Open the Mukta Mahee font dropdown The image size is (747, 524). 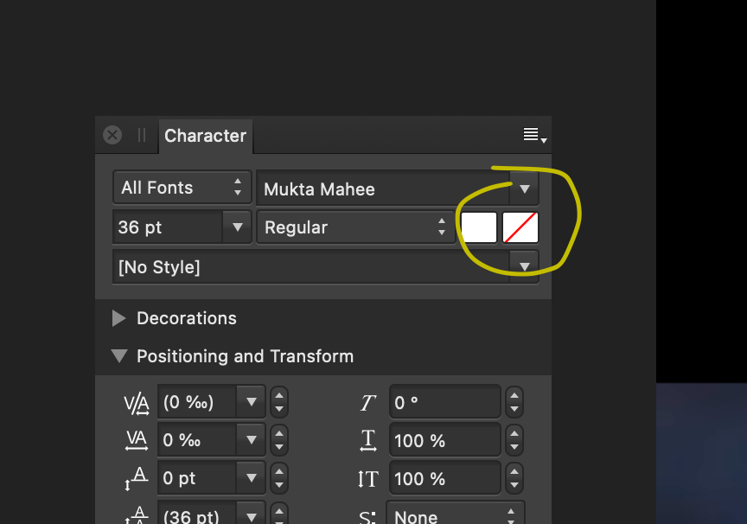click(x=525, y=189)
